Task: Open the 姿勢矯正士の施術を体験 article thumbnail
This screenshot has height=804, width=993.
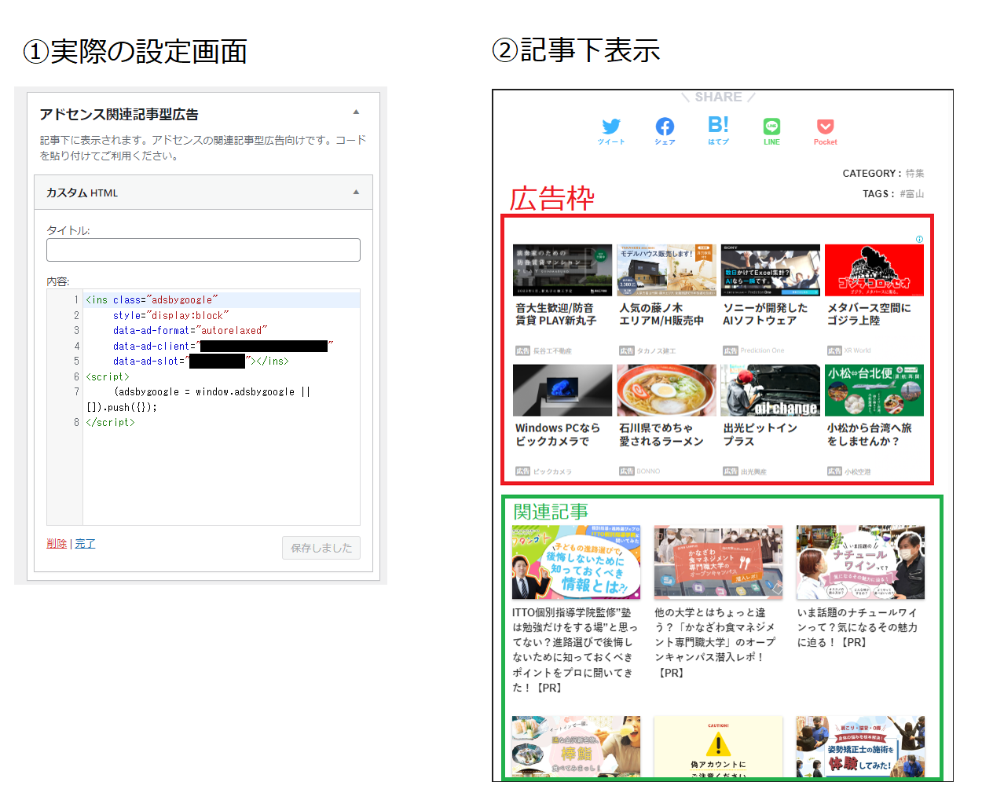Action: click(x=860, y=746)
